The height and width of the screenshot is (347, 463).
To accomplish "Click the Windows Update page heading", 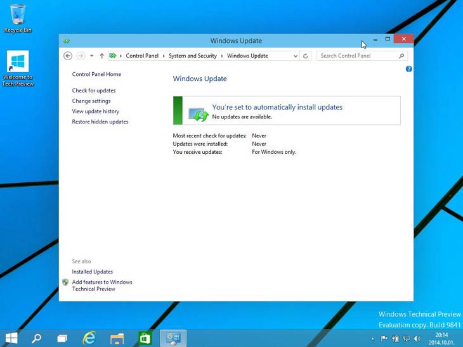I will 200,79.
